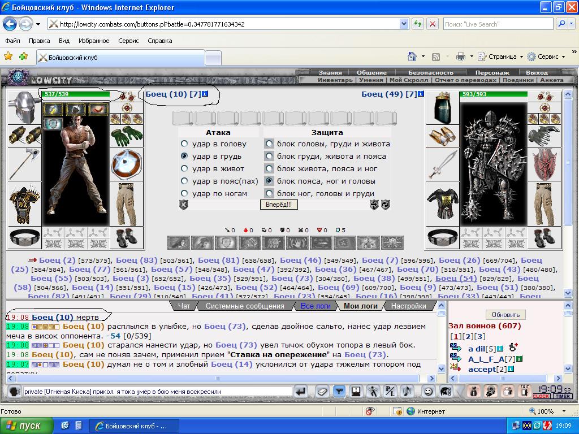Expand the Сервис toolbar dropdown
579x434 pixels.
[564, 57]
